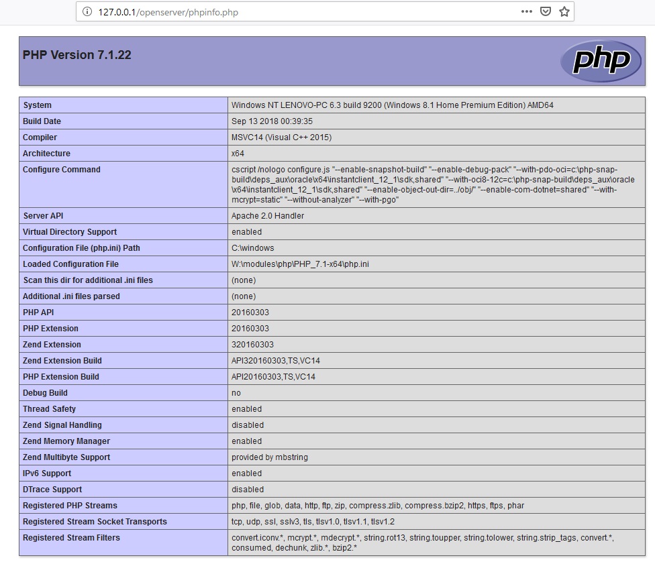Click the Loaded Configuration File php.ini path
The width and height of the screenshot is (655, 562).
[300, 264]
